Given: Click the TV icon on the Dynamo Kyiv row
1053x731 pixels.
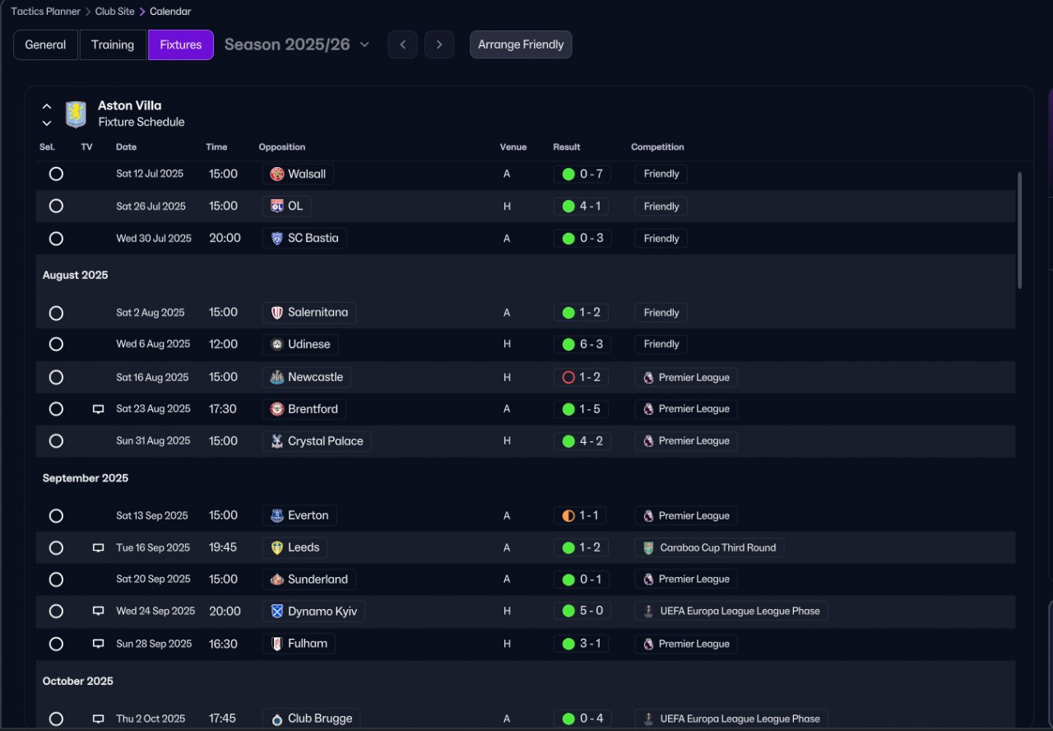Looking at the screenshot, I should point(98,612).
